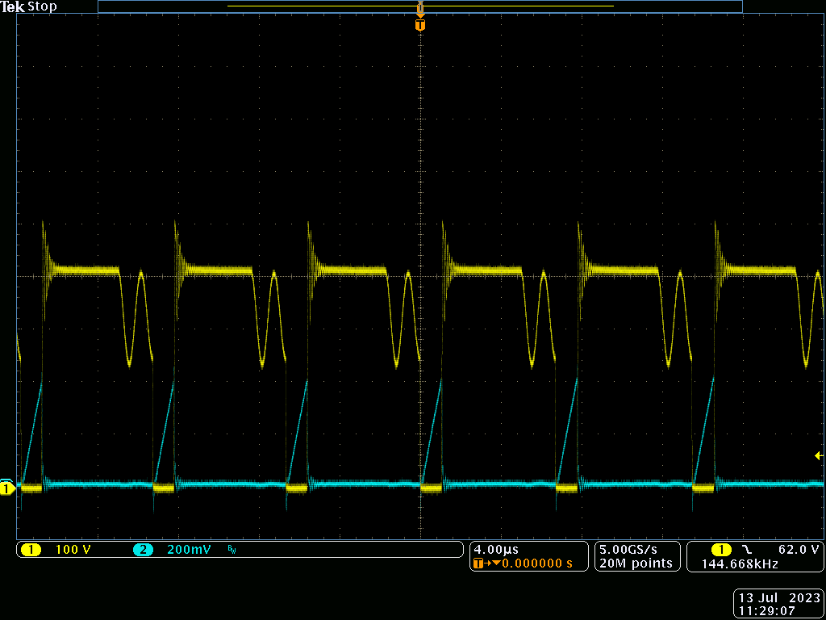826x620 pixels.
Task: Click the falling-edge trigger slope icon
Action: [x=747, y=549]
